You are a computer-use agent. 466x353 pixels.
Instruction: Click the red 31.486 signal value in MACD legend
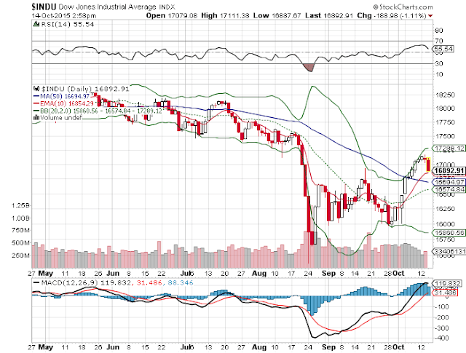tap(149, 282)
